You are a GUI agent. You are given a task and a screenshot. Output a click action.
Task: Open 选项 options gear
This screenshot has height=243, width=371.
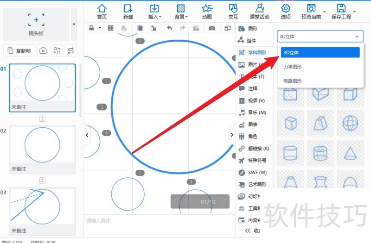pyautogui.click(x=286, y=12)
